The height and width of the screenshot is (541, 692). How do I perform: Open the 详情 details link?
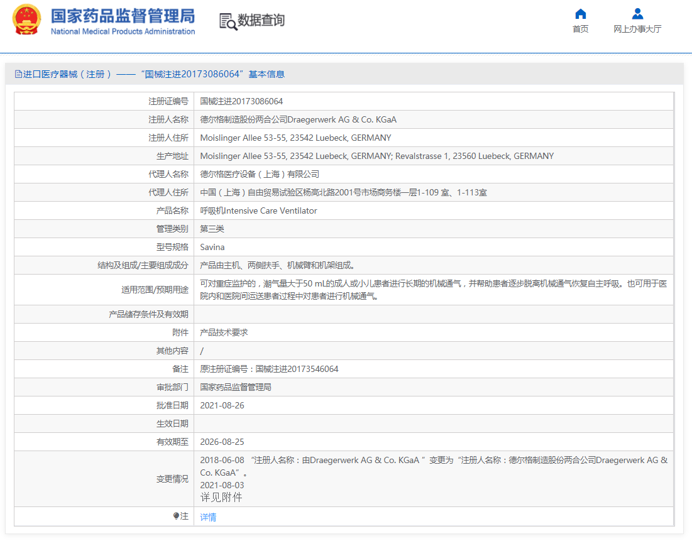[208, 517]
